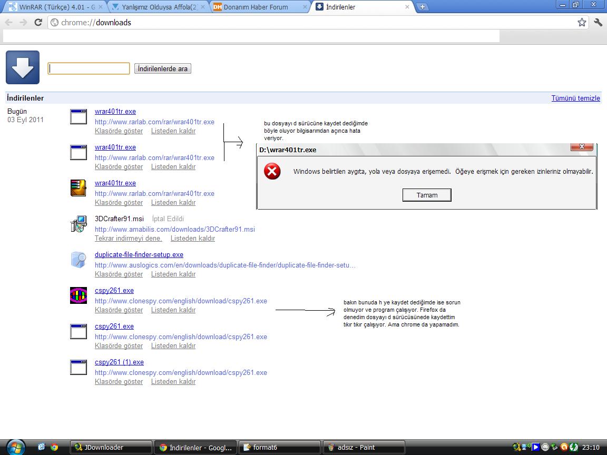Close the D:\wrar401tr.exe error dialog

582,146
